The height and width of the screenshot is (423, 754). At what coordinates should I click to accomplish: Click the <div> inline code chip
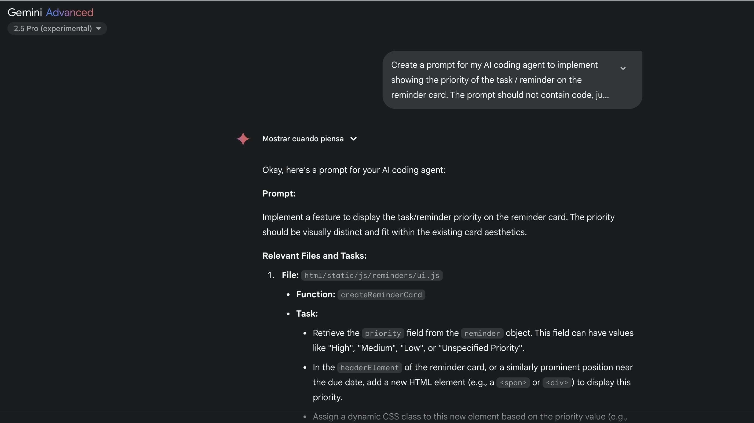pos(557,383)
